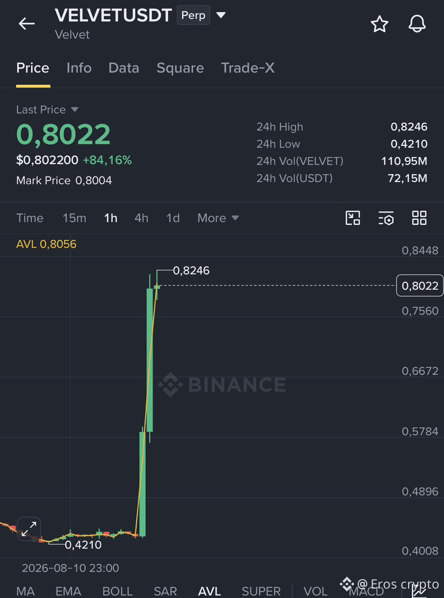Screen dimensions: 444x598
Task: Switch to the Info tab
Action: [x=79, y=68]
